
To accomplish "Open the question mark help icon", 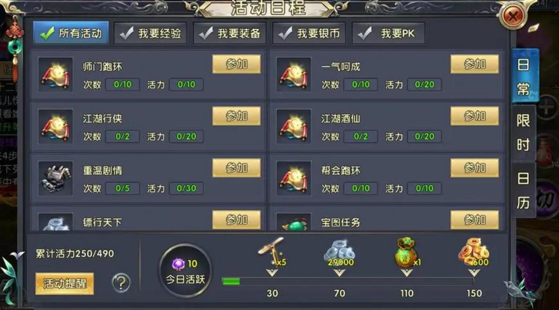I will pos(121,283).
